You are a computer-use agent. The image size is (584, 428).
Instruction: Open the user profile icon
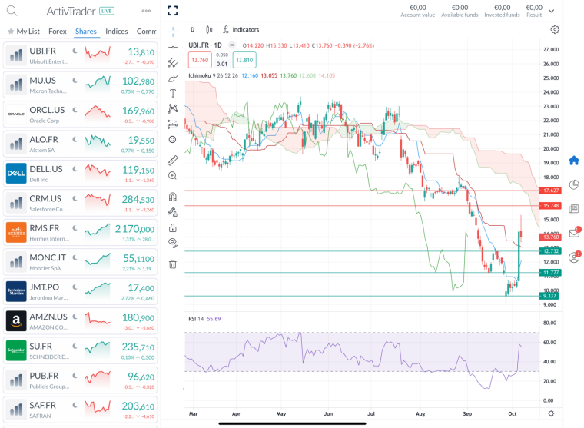click(x=575, y=257)
